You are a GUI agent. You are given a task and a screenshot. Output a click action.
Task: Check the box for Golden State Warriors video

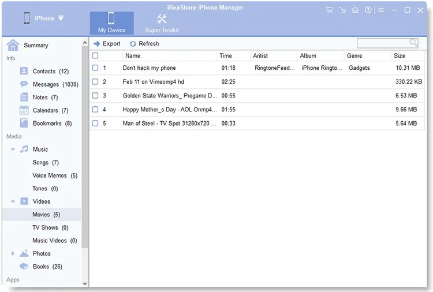(x=95, y=95)
